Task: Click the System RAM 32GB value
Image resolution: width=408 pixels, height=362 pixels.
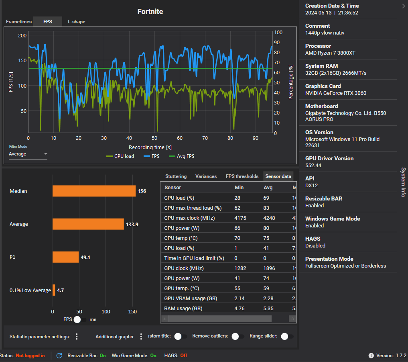Action: pyautogui.click(x=336, y=73)
